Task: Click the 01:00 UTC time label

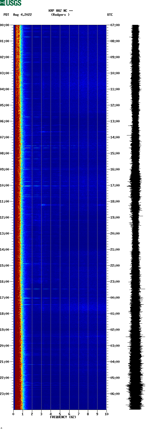Action: coord(115,314)
